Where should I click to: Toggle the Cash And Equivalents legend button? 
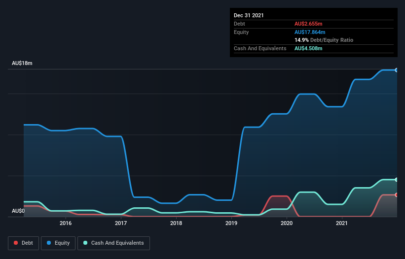click(113, 243)
